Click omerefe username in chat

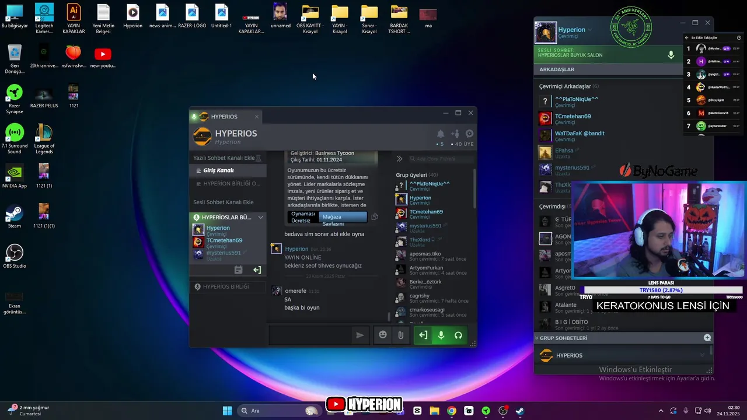tap(295, 291)
